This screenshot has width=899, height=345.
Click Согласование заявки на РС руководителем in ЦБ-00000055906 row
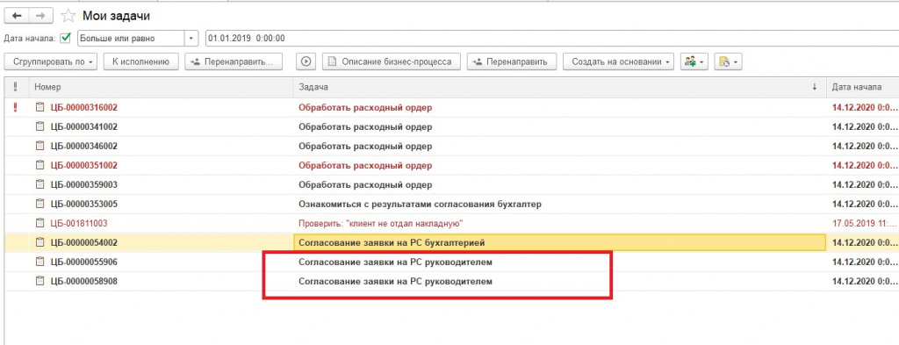[396, 262]
